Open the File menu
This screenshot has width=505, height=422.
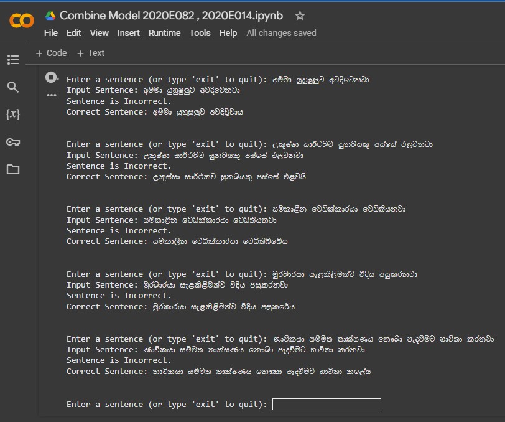[51, 33]
